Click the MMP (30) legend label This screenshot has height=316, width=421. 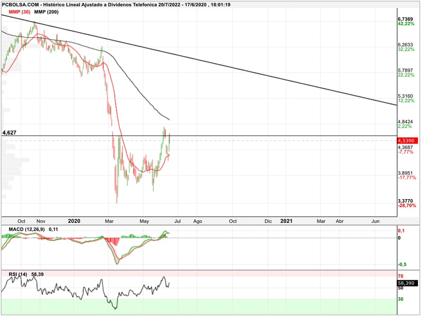pos(19,12)
